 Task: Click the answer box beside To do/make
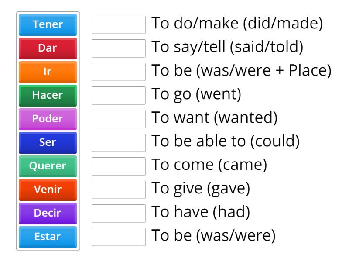tap(119, 25)
